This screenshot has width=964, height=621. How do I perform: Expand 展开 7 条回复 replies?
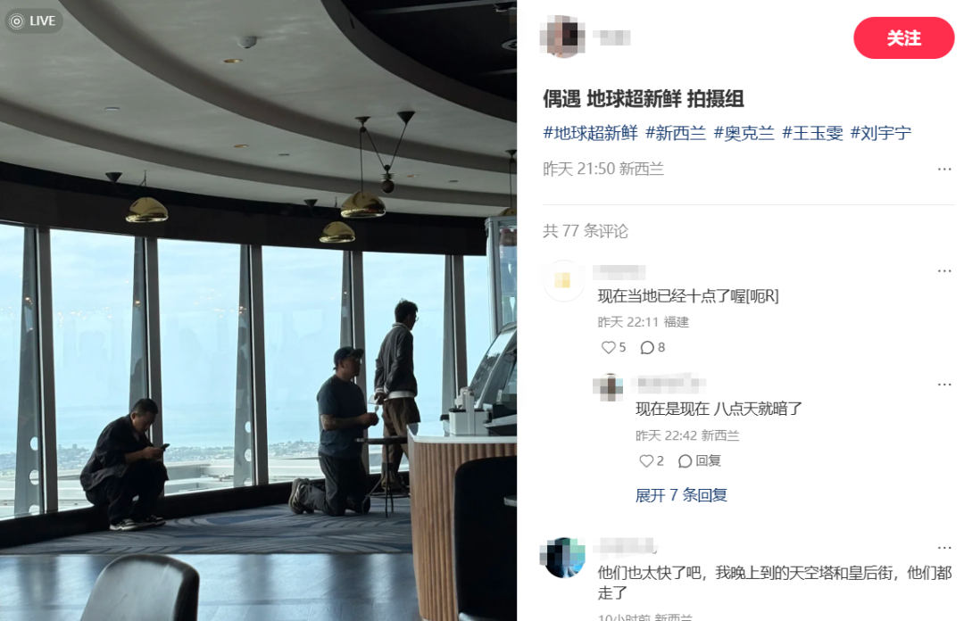click(681, 495)
